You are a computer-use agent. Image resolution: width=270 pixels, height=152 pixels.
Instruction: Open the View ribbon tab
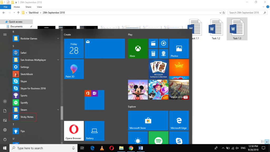click(x=39, y=7)
